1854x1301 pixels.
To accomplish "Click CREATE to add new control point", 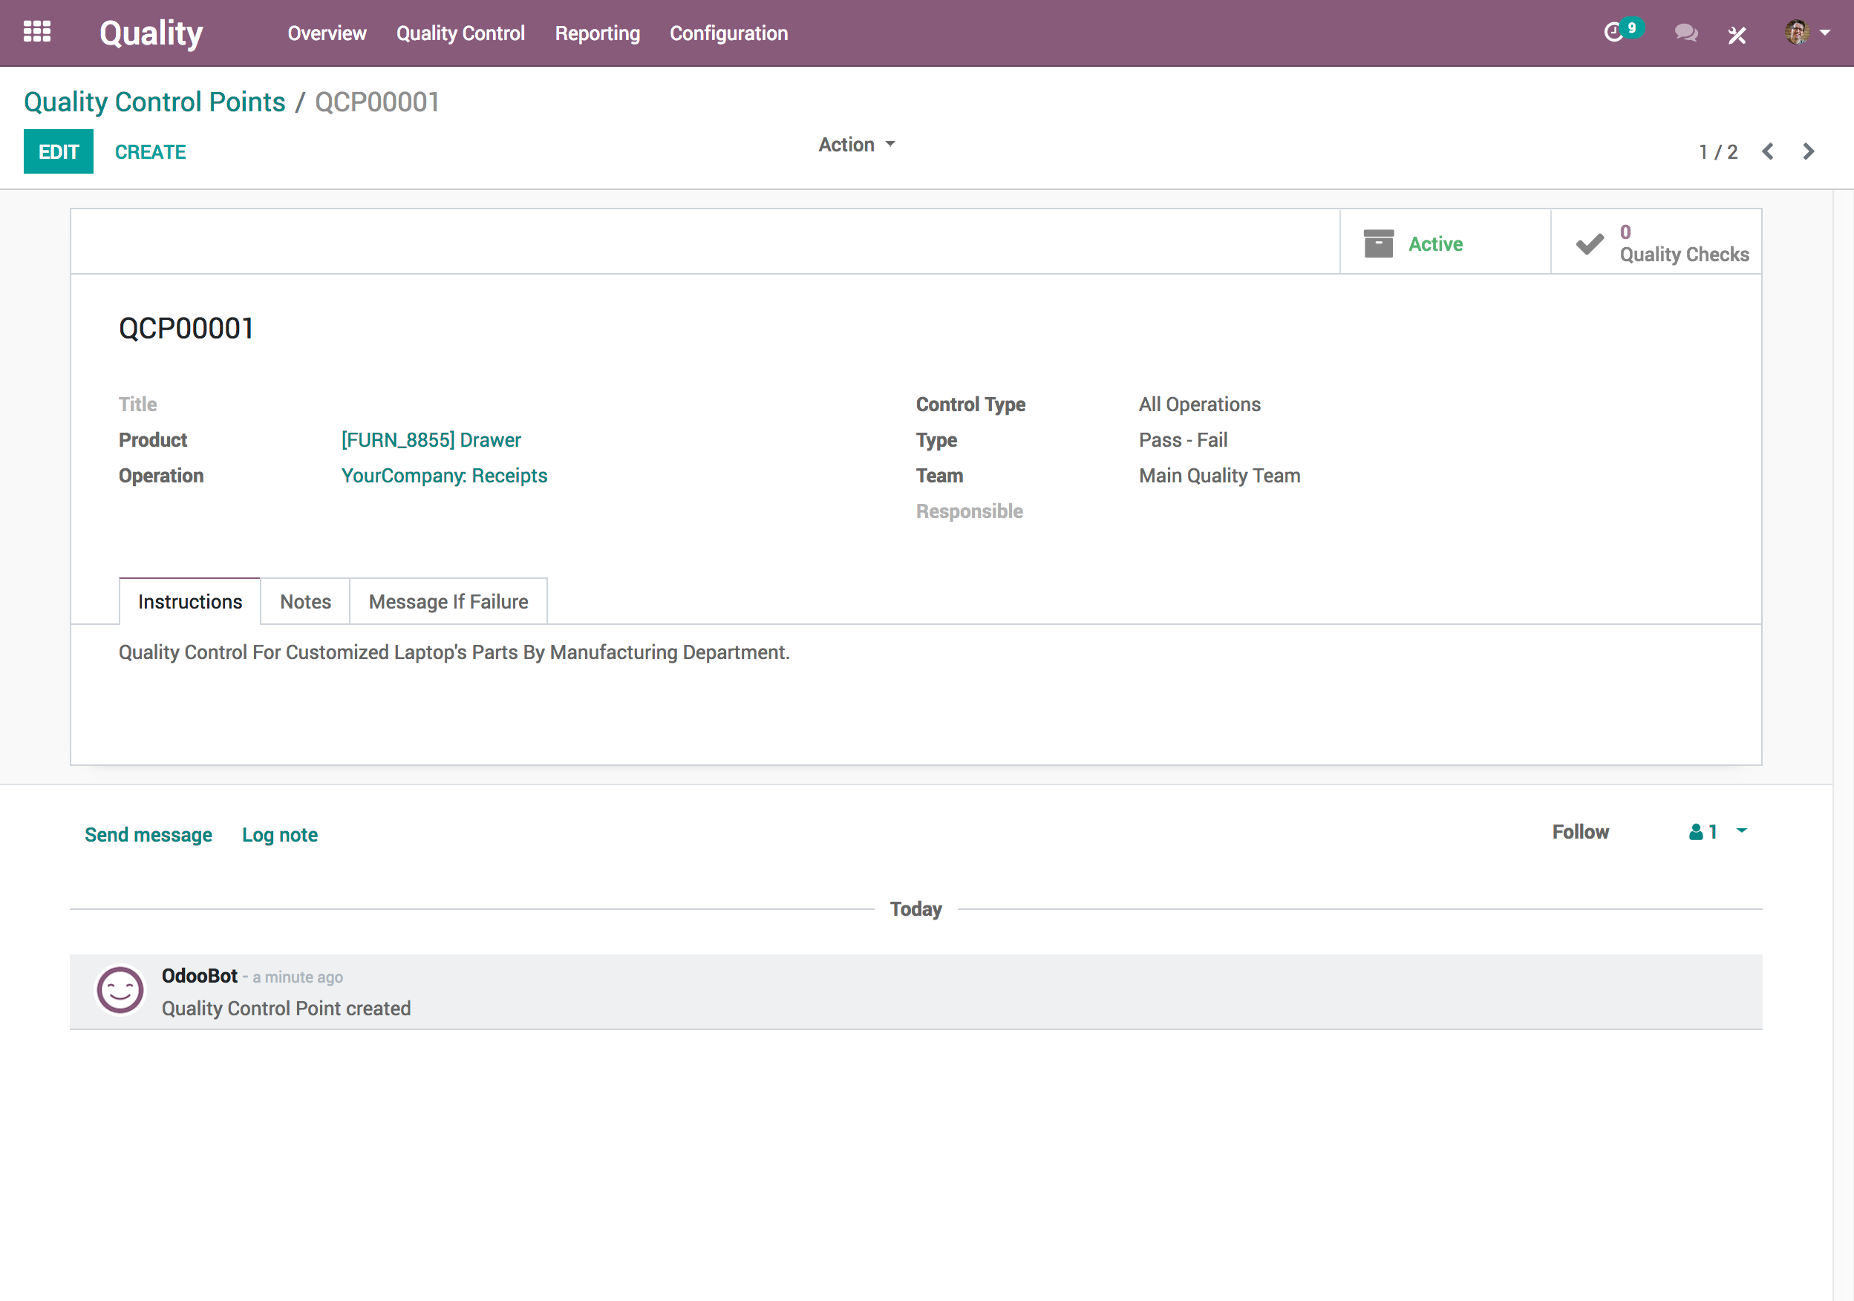I will 151,152.
